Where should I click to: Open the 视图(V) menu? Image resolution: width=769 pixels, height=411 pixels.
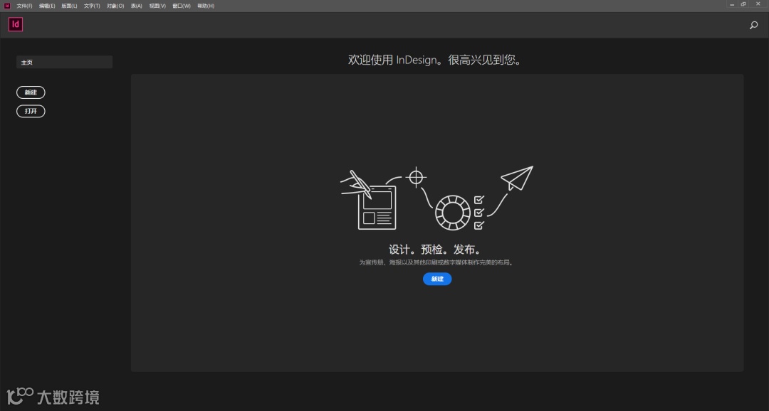pos(157,6)
